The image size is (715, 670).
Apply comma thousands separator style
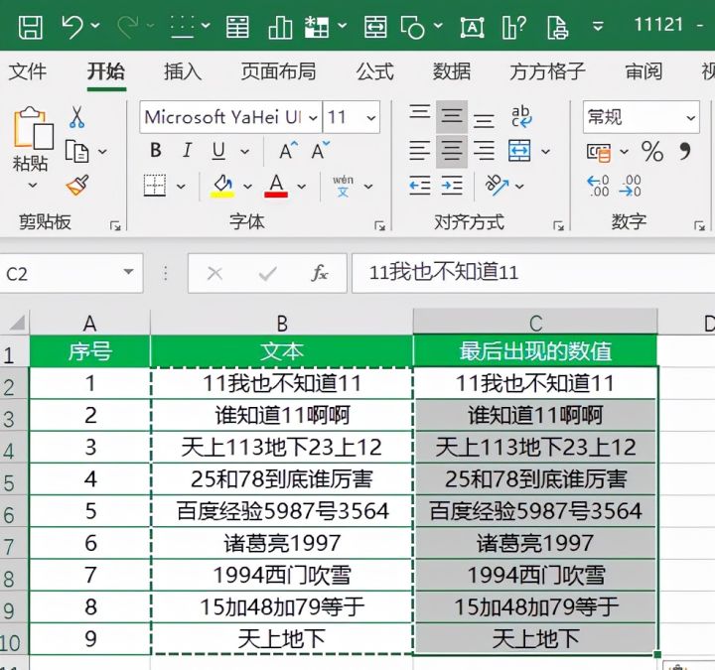click(x=685, y=151)
